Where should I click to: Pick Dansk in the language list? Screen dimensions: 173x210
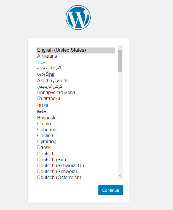[76, 147]
